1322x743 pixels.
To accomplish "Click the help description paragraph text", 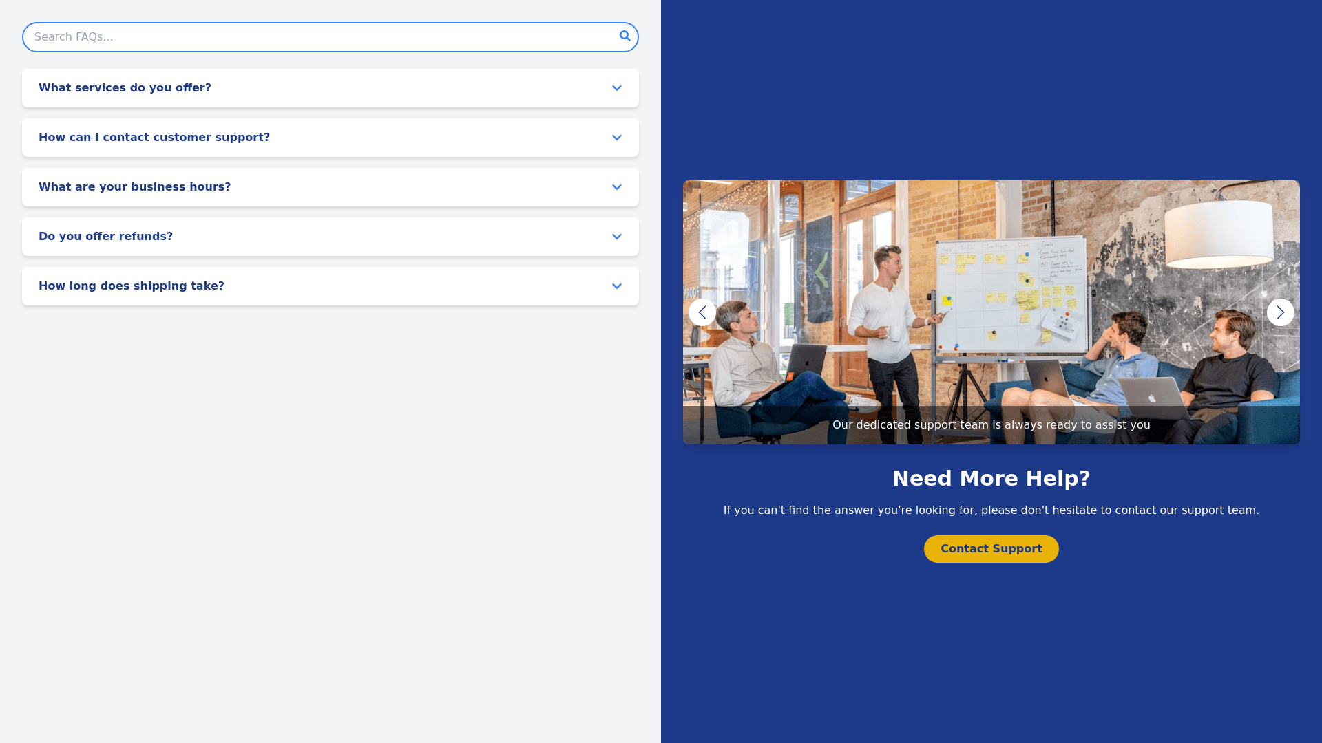I will 991,510.
